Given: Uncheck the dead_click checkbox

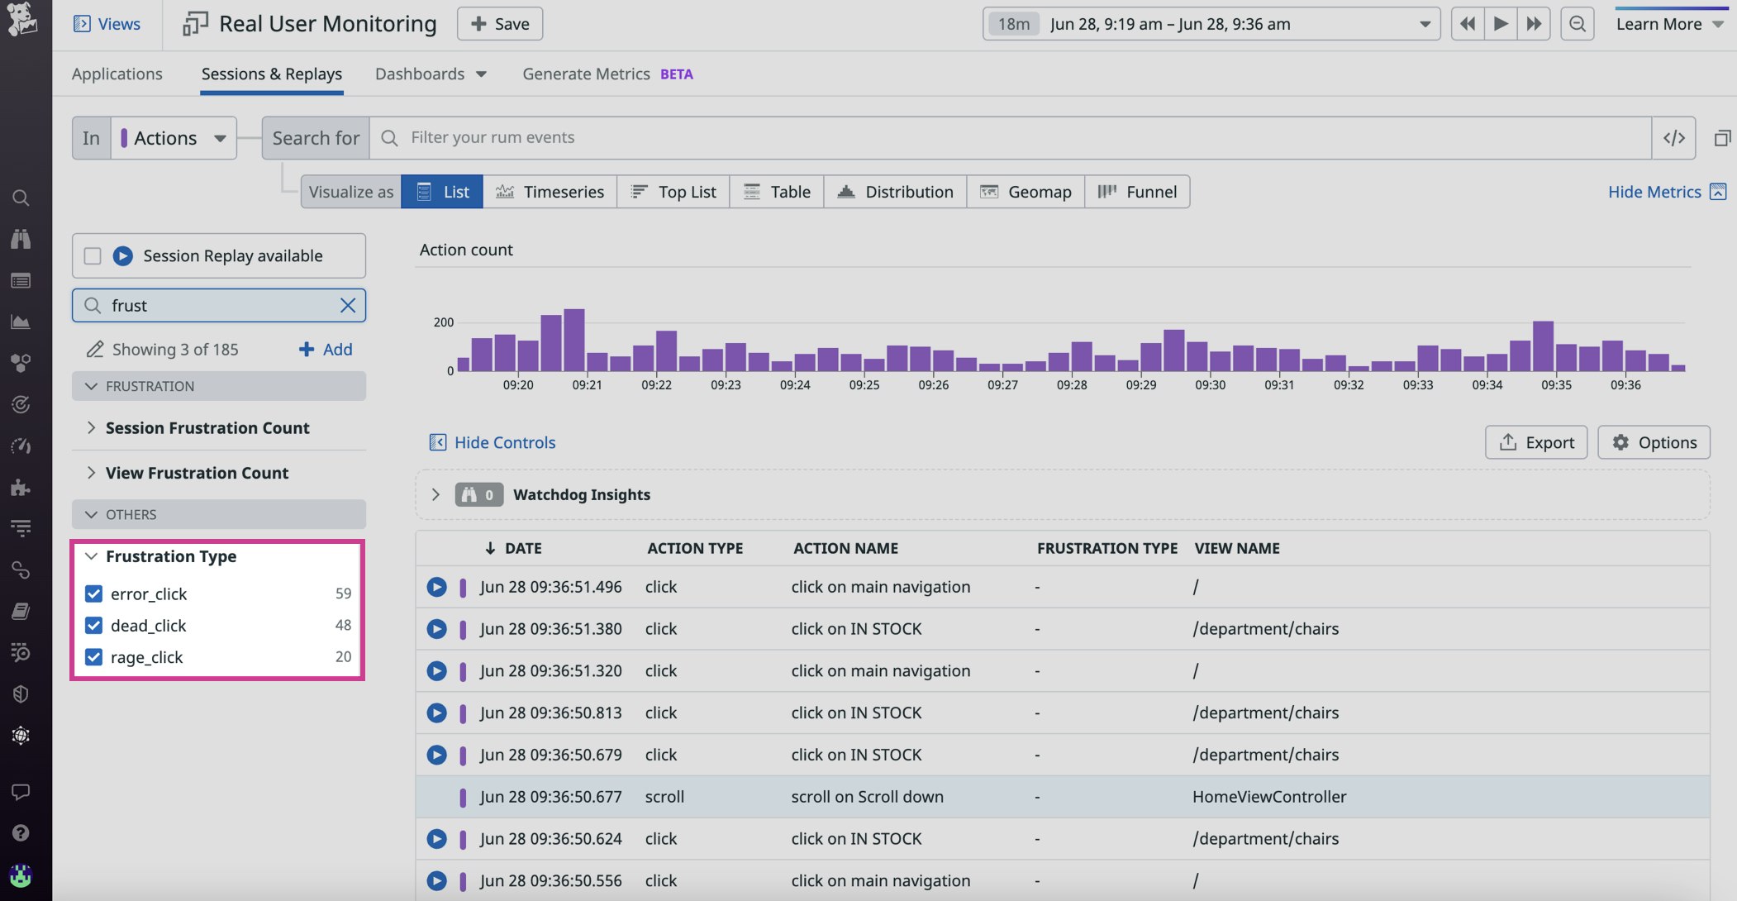Looking at the screenshot, I should (x=93, y=625).
